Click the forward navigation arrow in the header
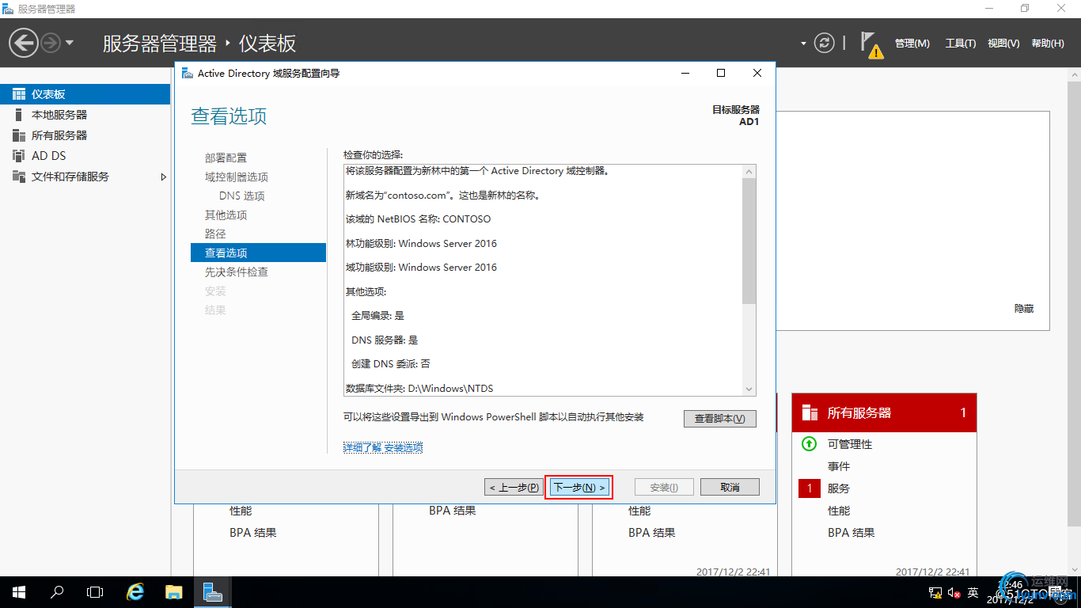This screenshot has width=1081, height=608. (x=51, y=42)
